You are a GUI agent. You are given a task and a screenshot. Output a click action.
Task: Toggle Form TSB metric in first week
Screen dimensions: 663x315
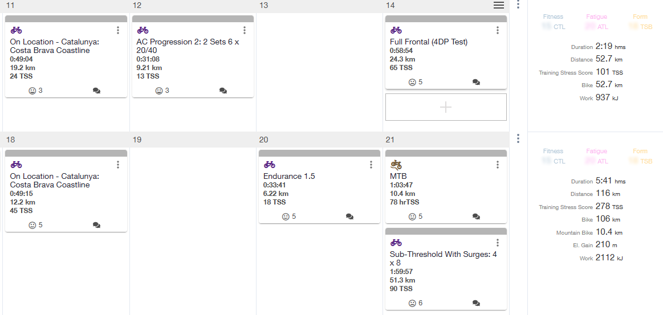(x=640, y=22)
